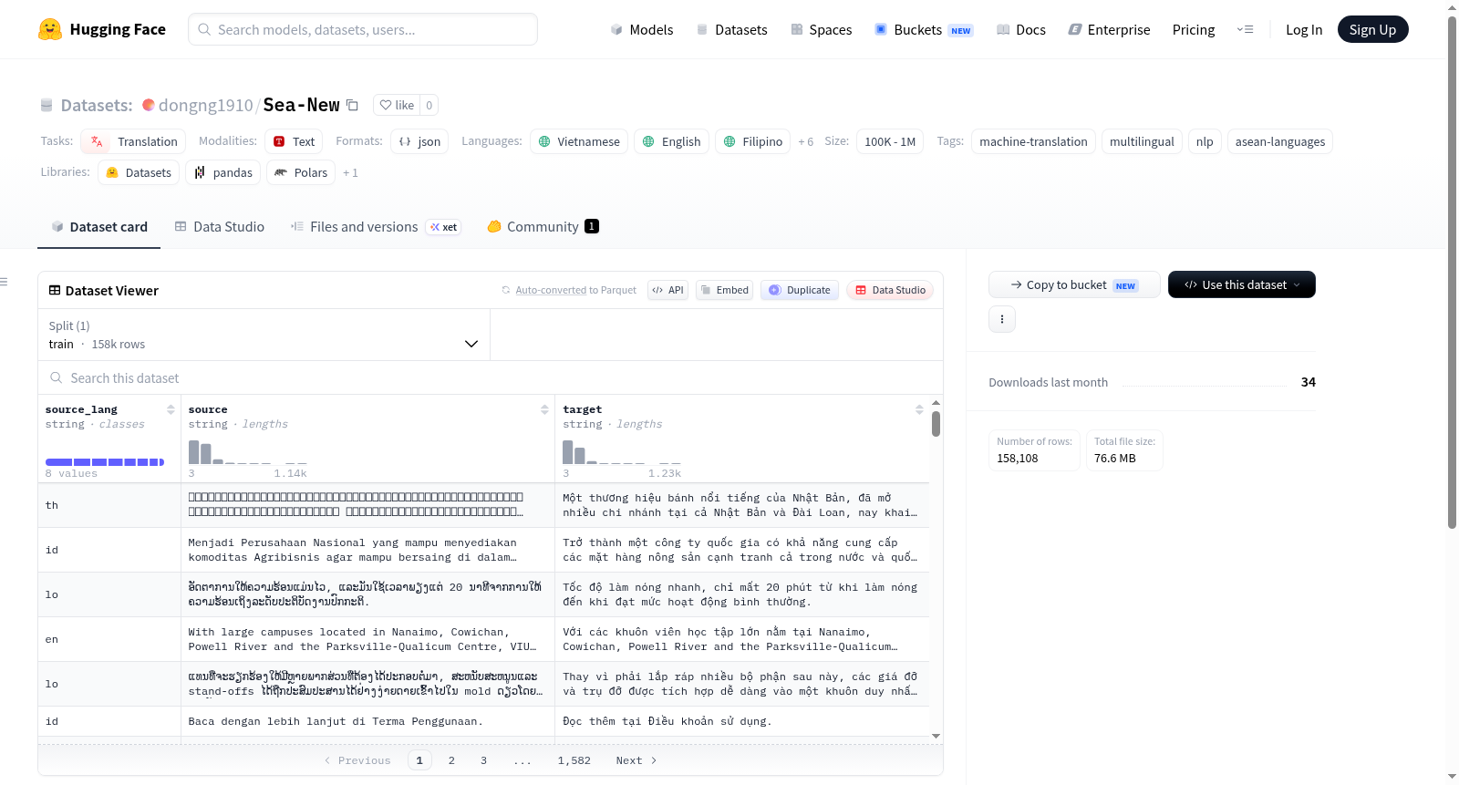Open the Docs nav item

click(1020, 30)
